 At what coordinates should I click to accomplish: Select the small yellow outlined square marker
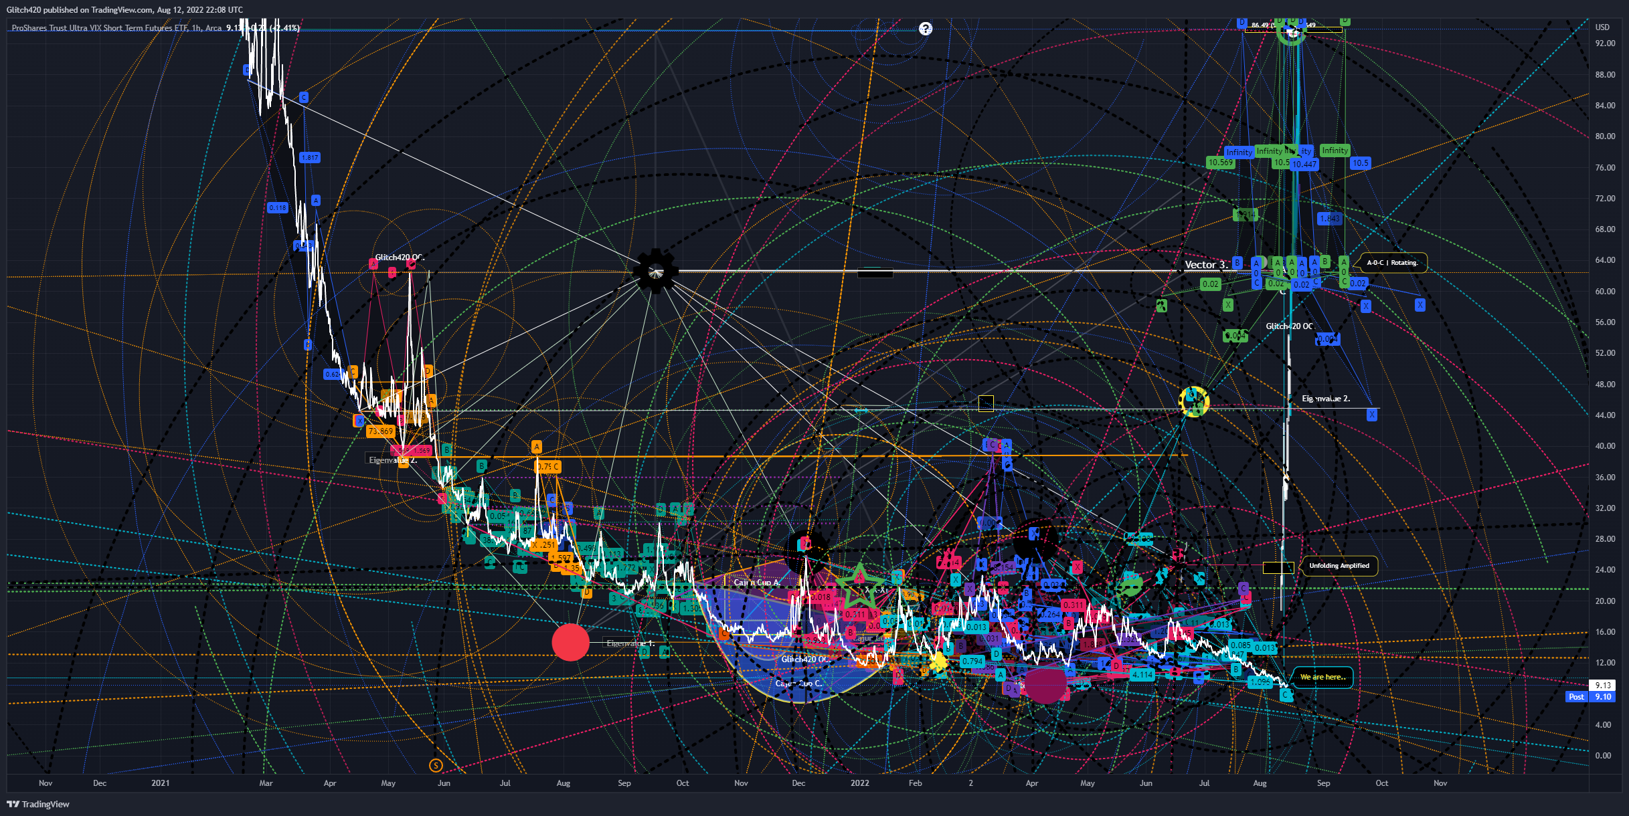tap(986, 403)
